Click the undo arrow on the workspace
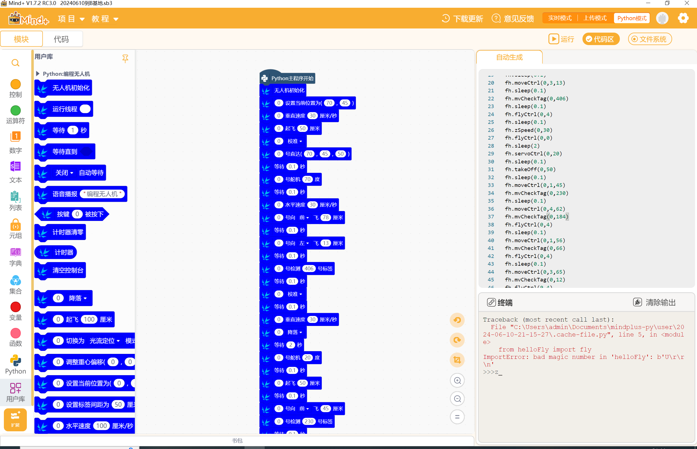Image resolution: width=697 pixels, height=449 pixels. pos(457,320)
